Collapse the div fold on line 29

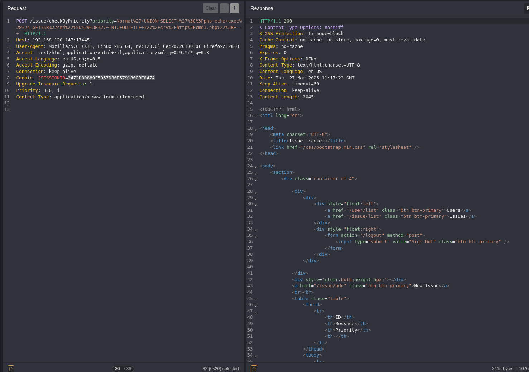[x=255, y=198]
